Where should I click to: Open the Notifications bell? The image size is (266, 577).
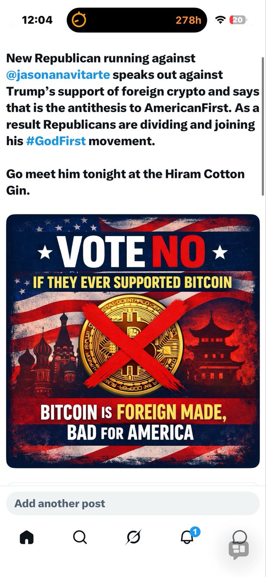pyautogui.click(x=186, y=537)
